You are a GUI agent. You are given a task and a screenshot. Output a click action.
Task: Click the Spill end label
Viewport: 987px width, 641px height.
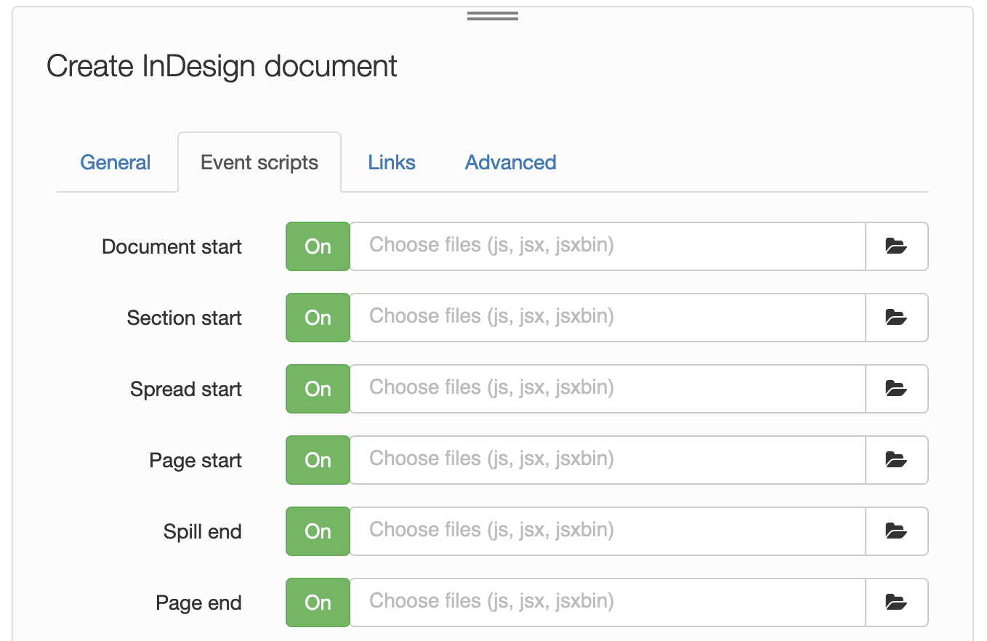[x=203, y=532]
